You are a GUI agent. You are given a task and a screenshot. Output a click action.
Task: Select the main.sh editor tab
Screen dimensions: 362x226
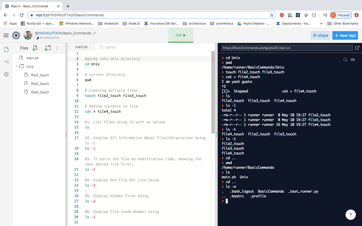(81, 47)
